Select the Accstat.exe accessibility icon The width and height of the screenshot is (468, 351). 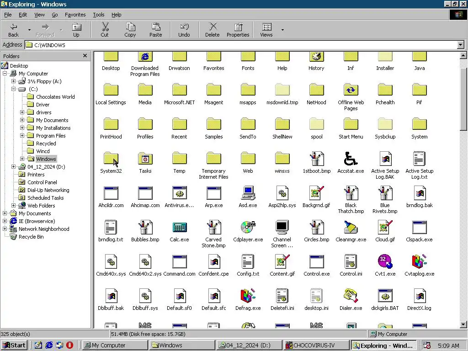coord(351,159)
